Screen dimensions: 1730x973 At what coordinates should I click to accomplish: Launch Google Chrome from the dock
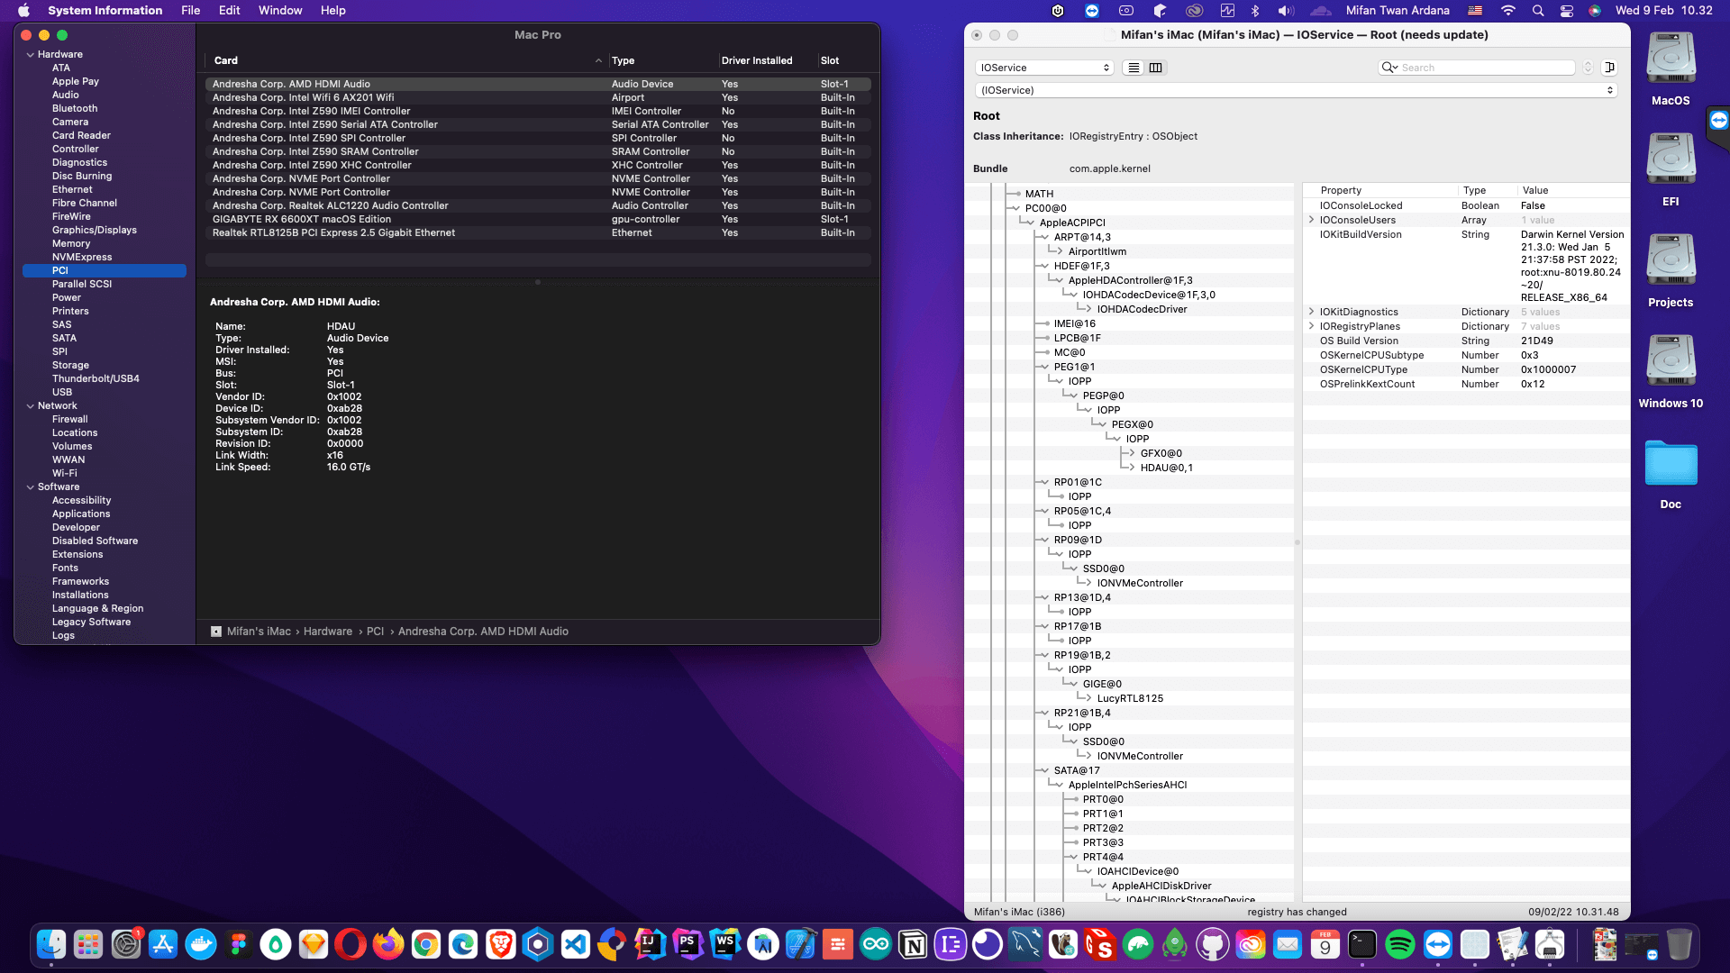tap(425, 944)
